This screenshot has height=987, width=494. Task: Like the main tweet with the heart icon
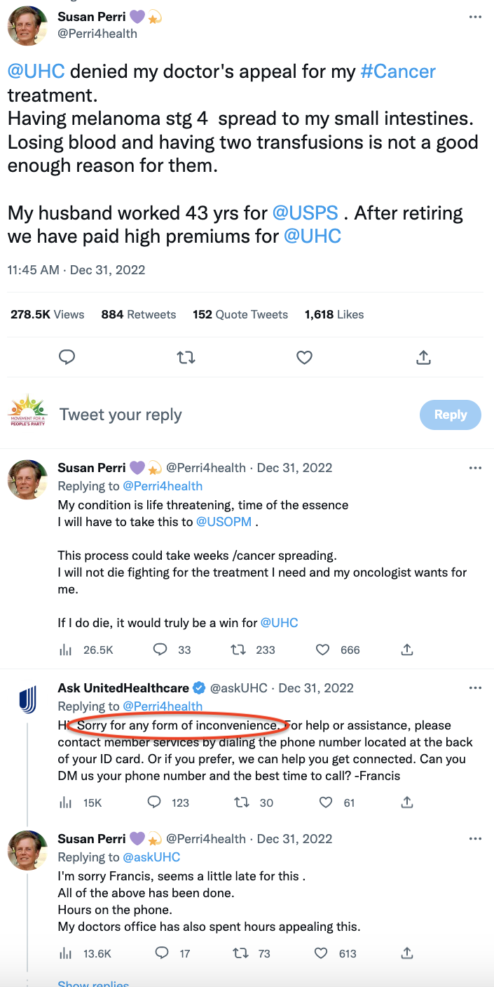(304, 358)
